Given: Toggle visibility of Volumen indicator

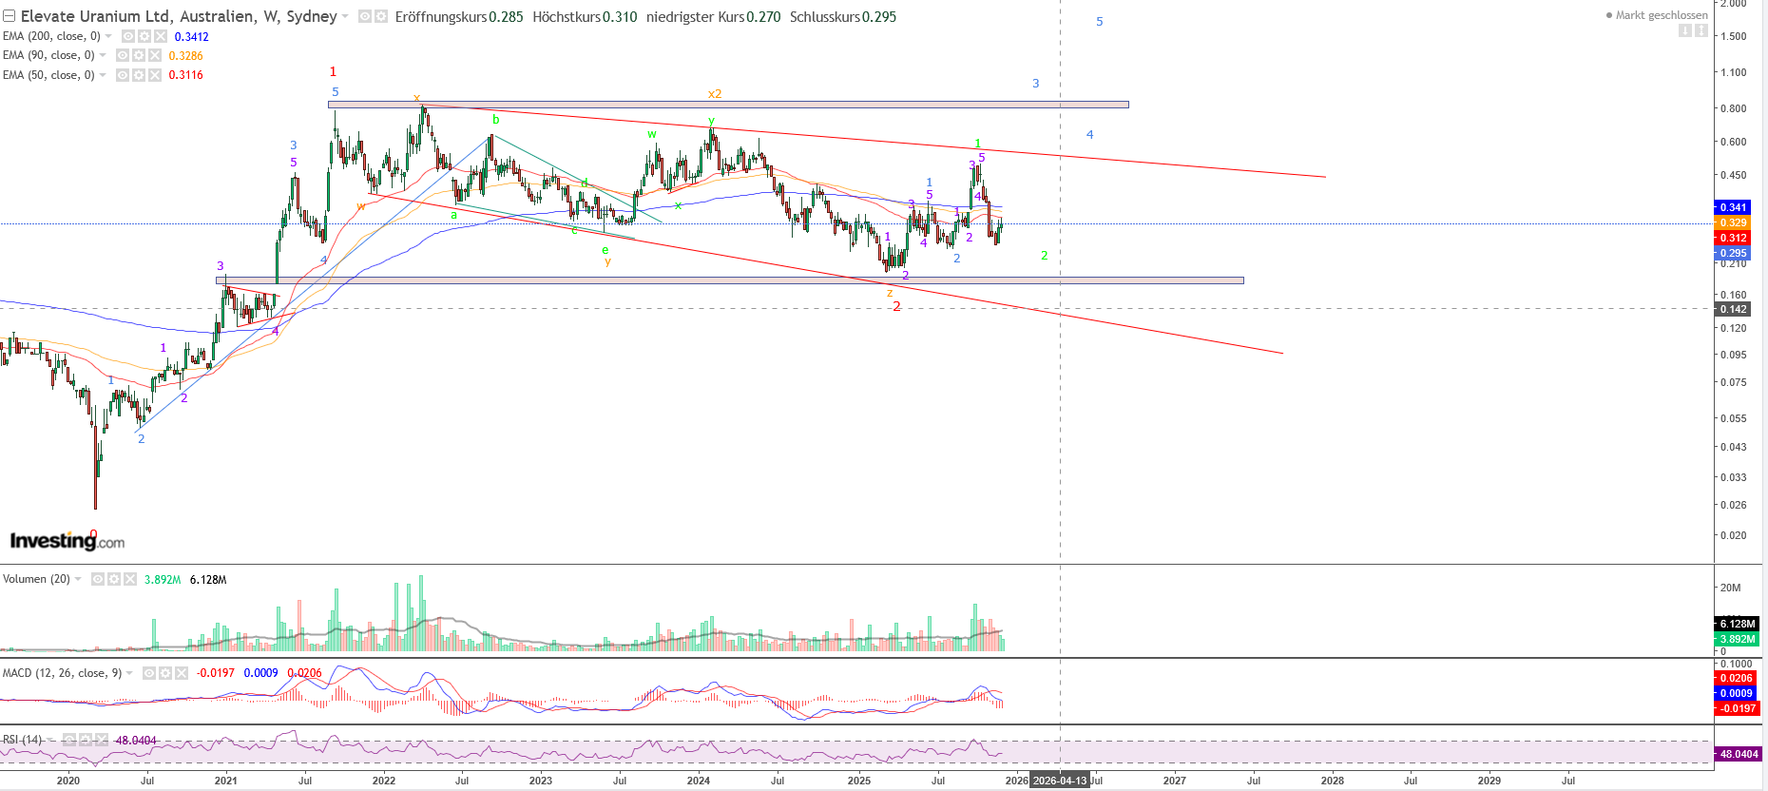Looking at the screenshot, I should click(98, 579).
